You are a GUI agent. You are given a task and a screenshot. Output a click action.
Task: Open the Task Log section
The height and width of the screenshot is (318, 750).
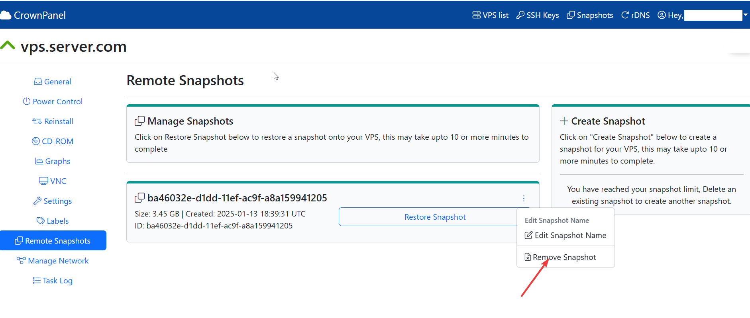53,281
